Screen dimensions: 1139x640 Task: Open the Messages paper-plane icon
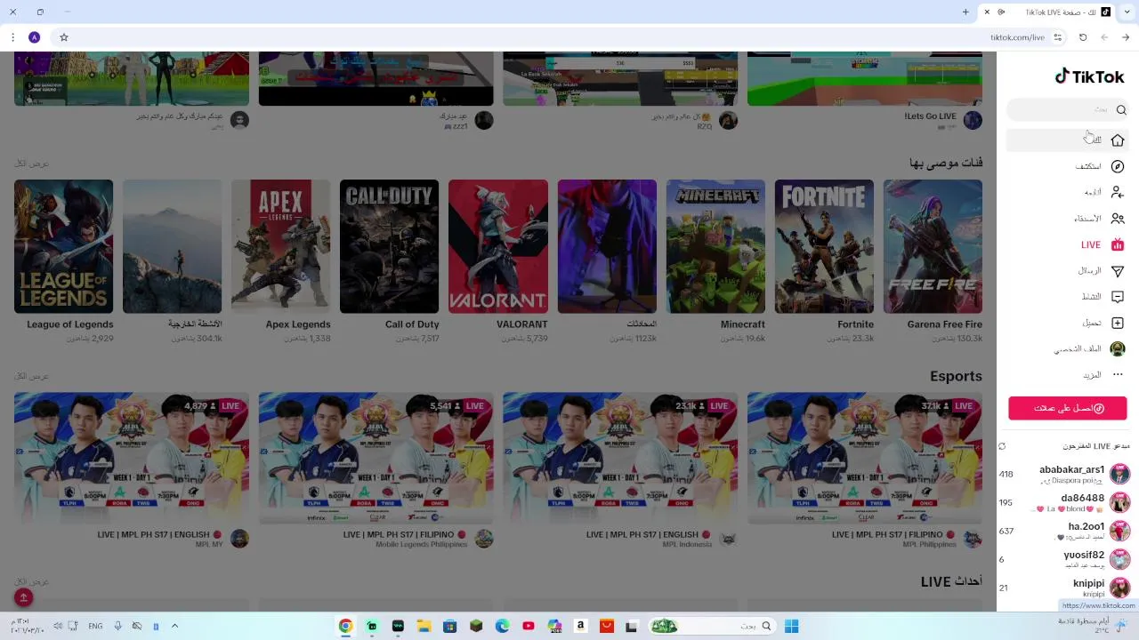(x=1118, y=270)
